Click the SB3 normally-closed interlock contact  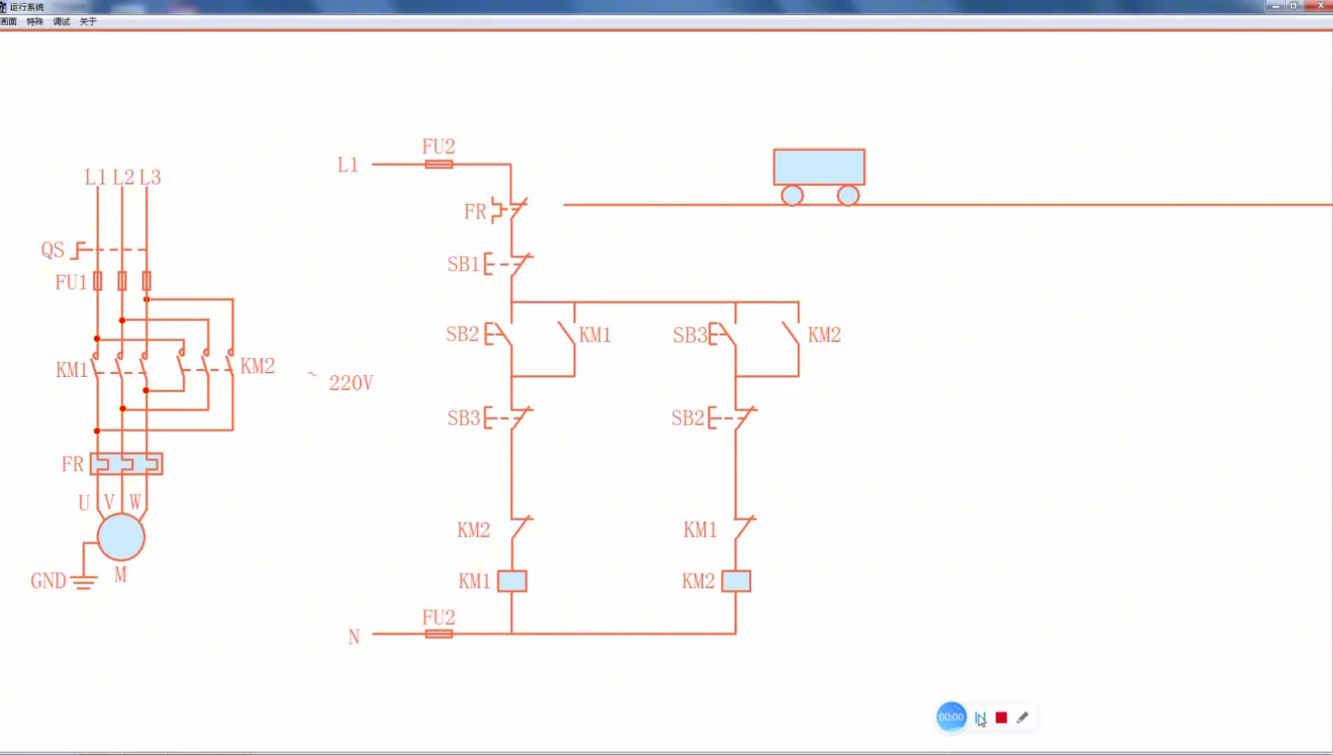tap(508, 418)
